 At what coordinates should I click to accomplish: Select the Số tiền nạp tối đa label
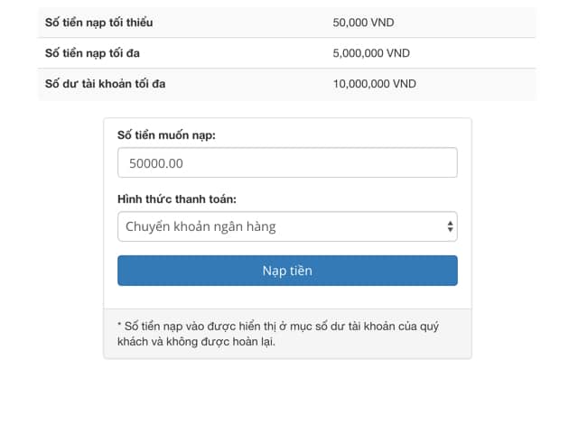93,53
